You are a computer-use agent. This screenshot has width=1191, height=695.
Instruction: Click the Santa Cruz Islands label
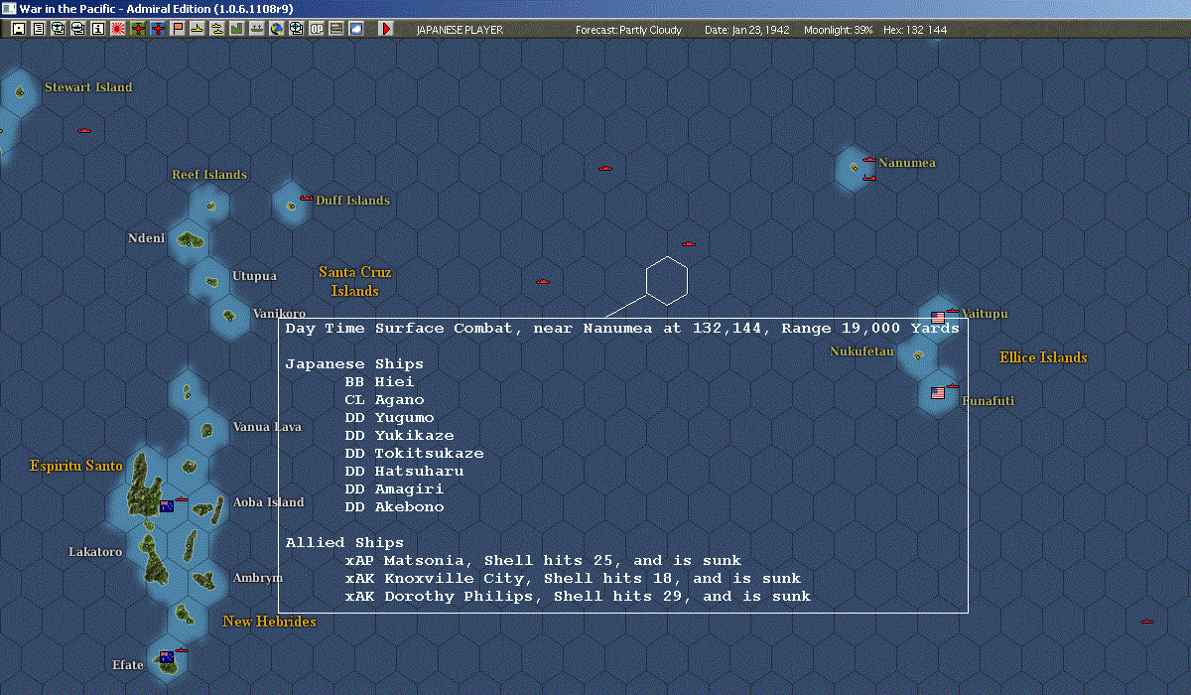[355, 282]
